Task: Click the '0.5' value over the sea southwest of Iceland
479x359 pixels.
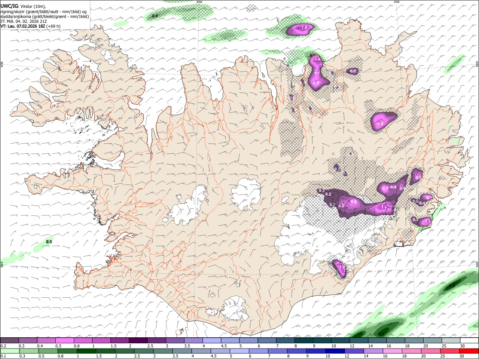Action: point(49,242)
